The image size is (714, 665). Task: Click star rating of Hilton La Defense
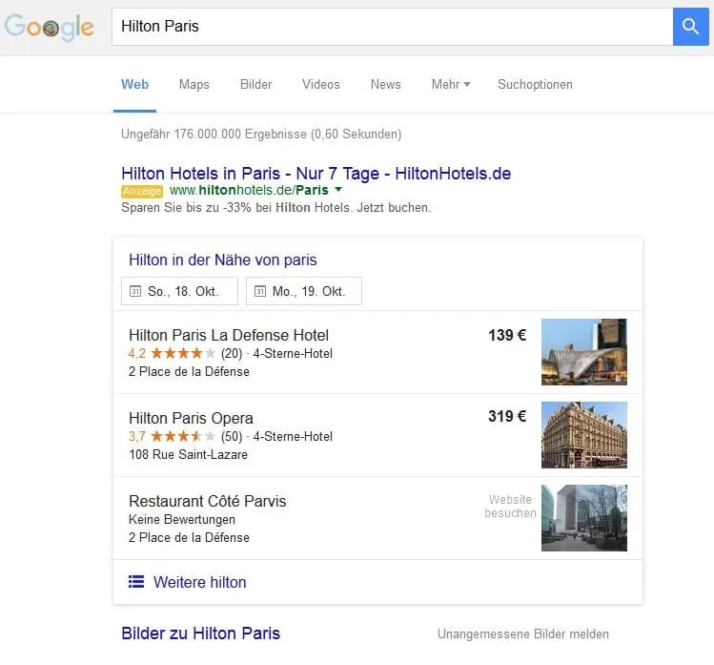pyautogui.click(x=183, y=353)
